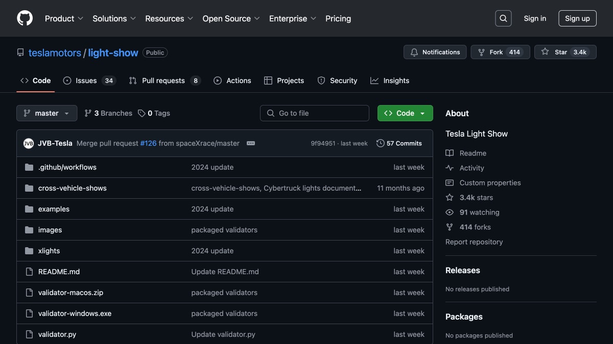Click validator-macos.zip file icon

click(x=29, y=293)
